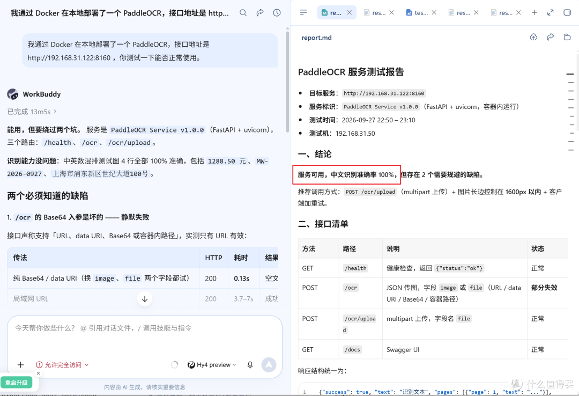Share report.md using arrow icon

point(550,37)
